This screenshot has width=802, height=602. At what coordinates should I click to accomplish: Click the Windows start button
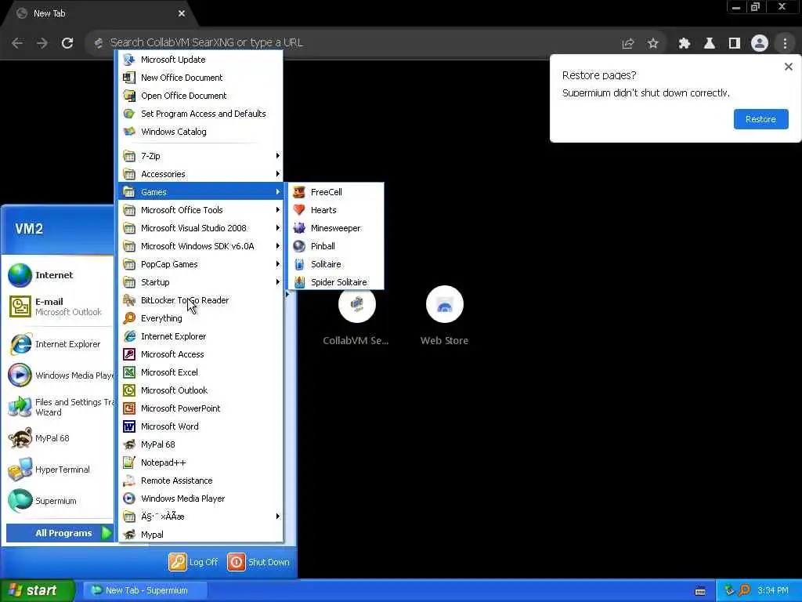pos(38,590)
